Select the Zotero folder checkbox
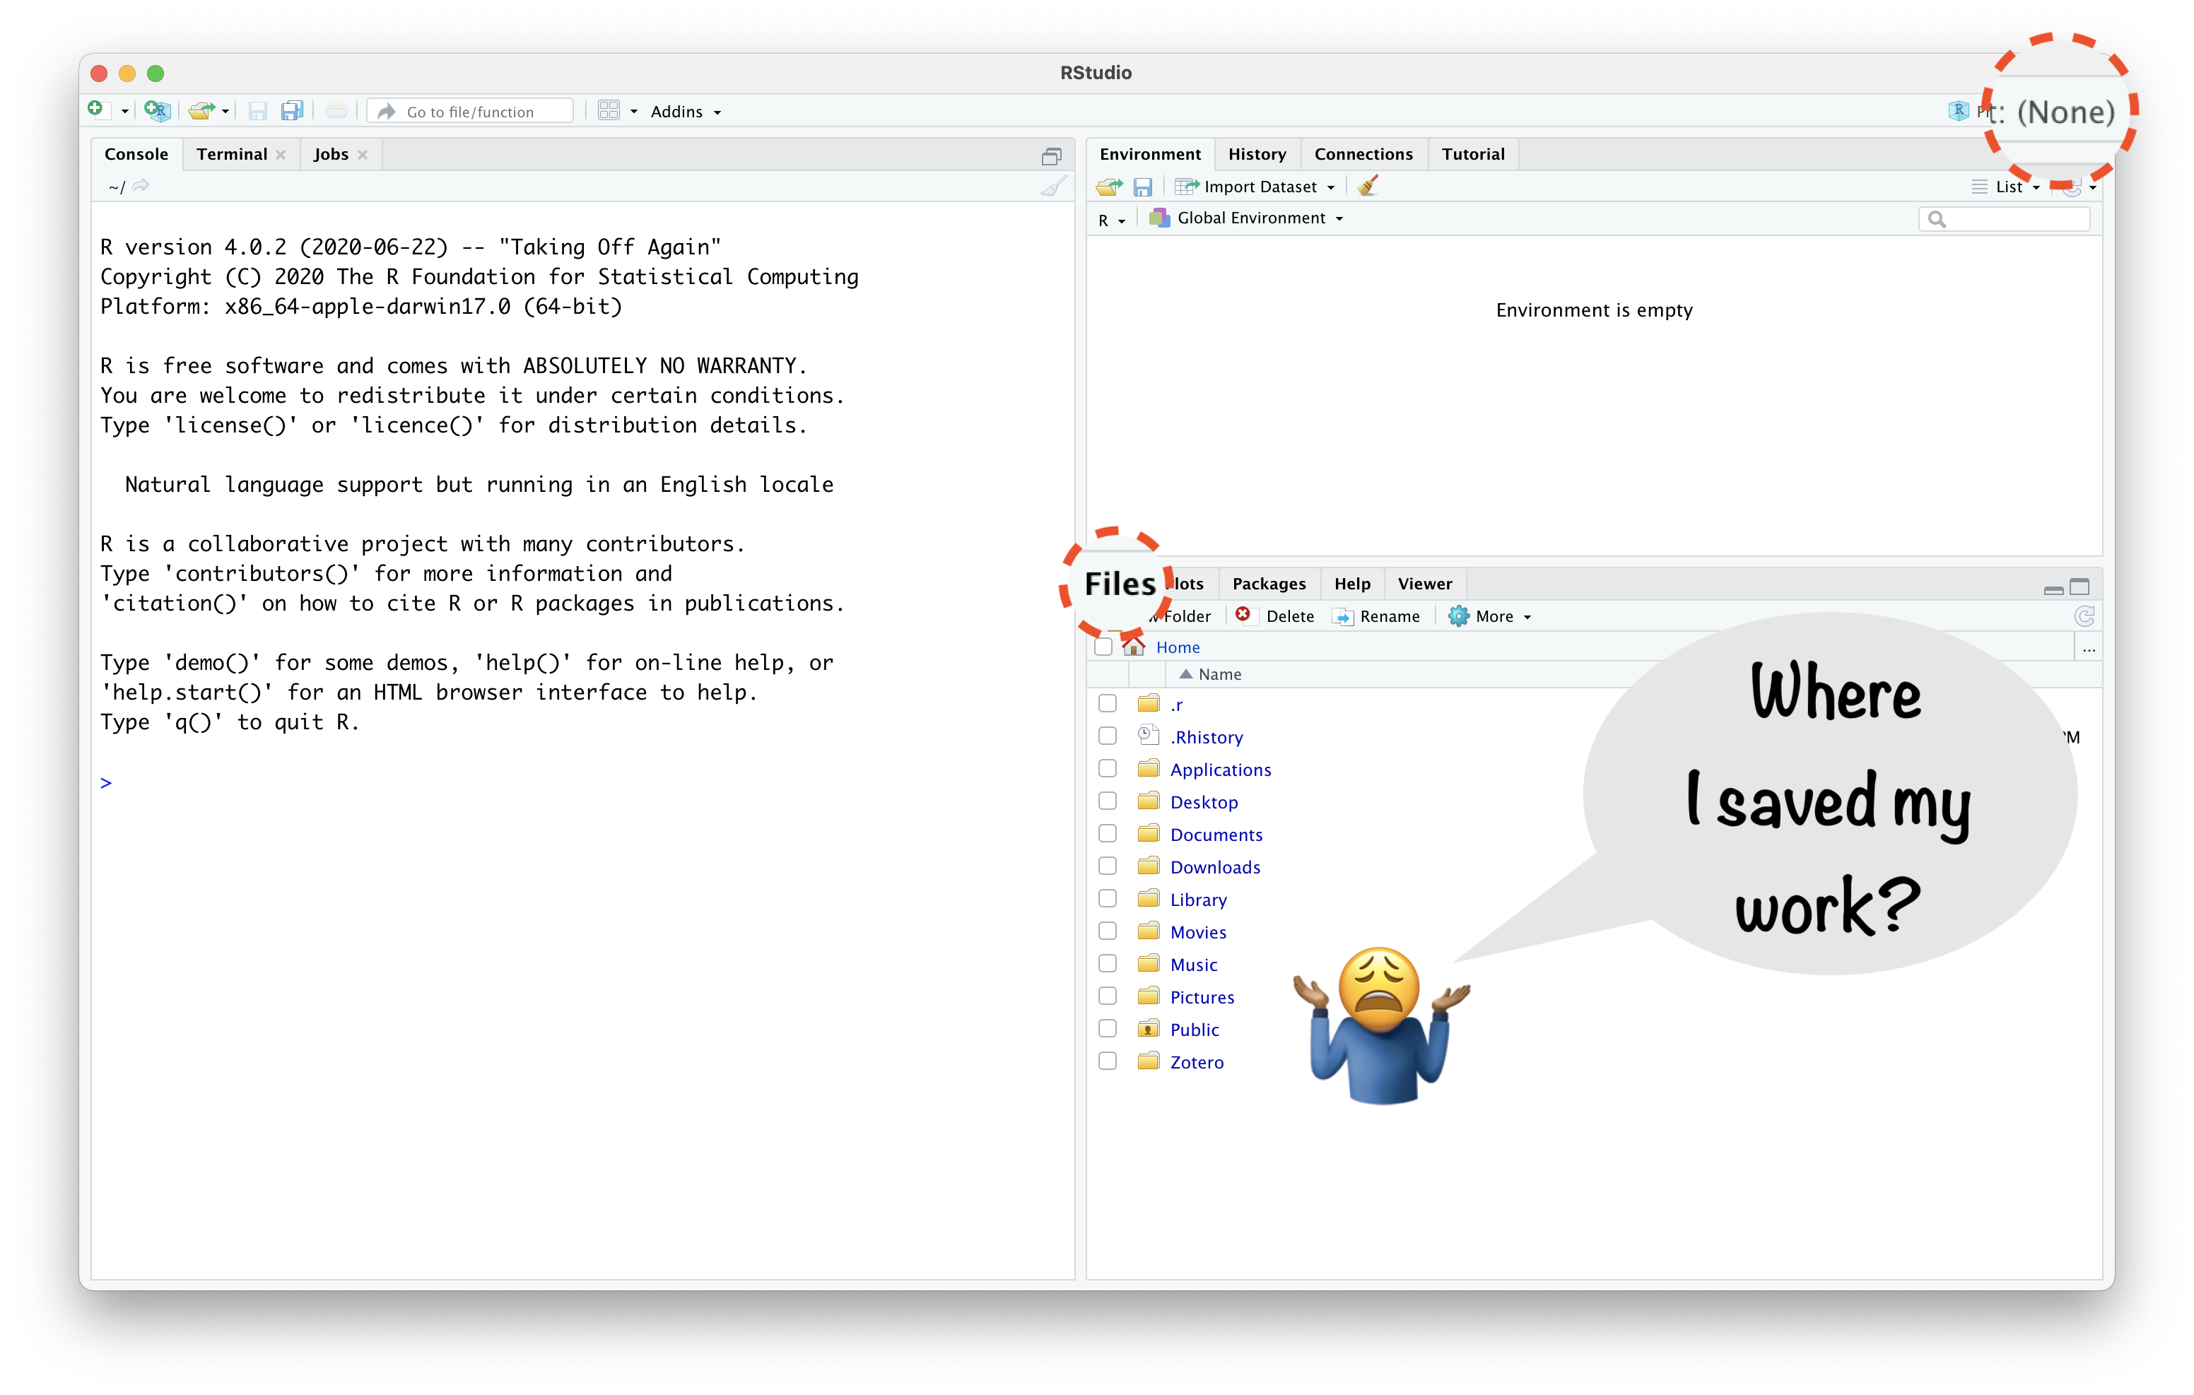 [x=1107, y=1061]
